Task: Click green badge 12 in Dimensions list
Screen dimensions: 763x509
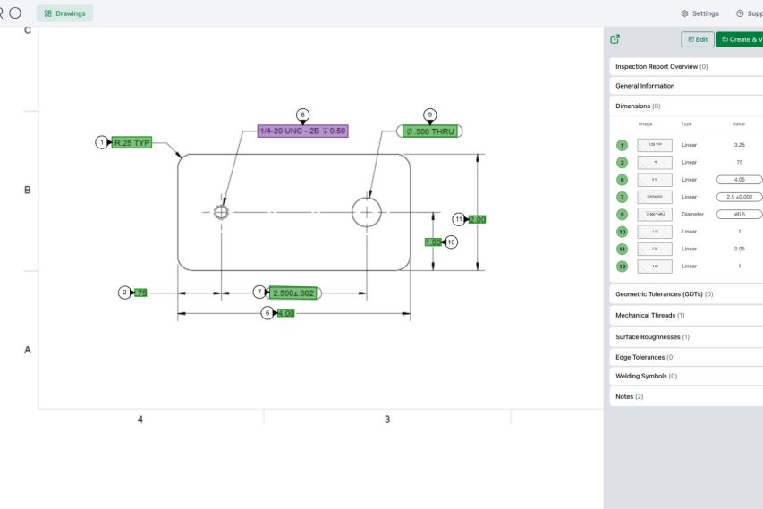Action: 622,267
